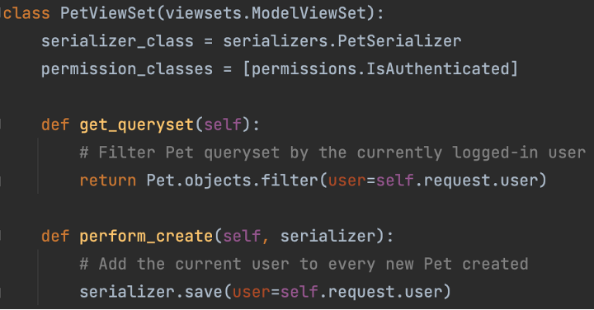Click serializers.PetSerializer reference
The width and height of the screenshot is (594, 310).
(x=342, y=41)
